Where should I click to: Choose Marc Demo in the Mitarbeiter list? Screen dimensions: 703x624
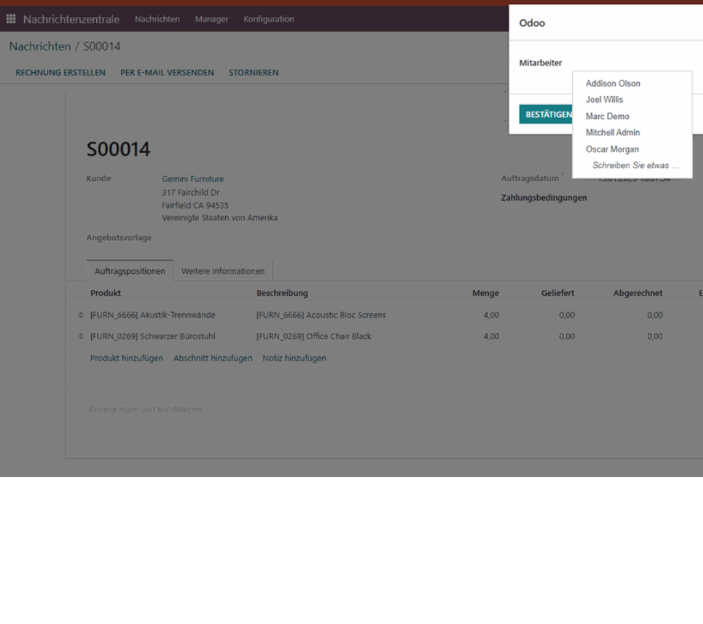click(x=607, y=116)
